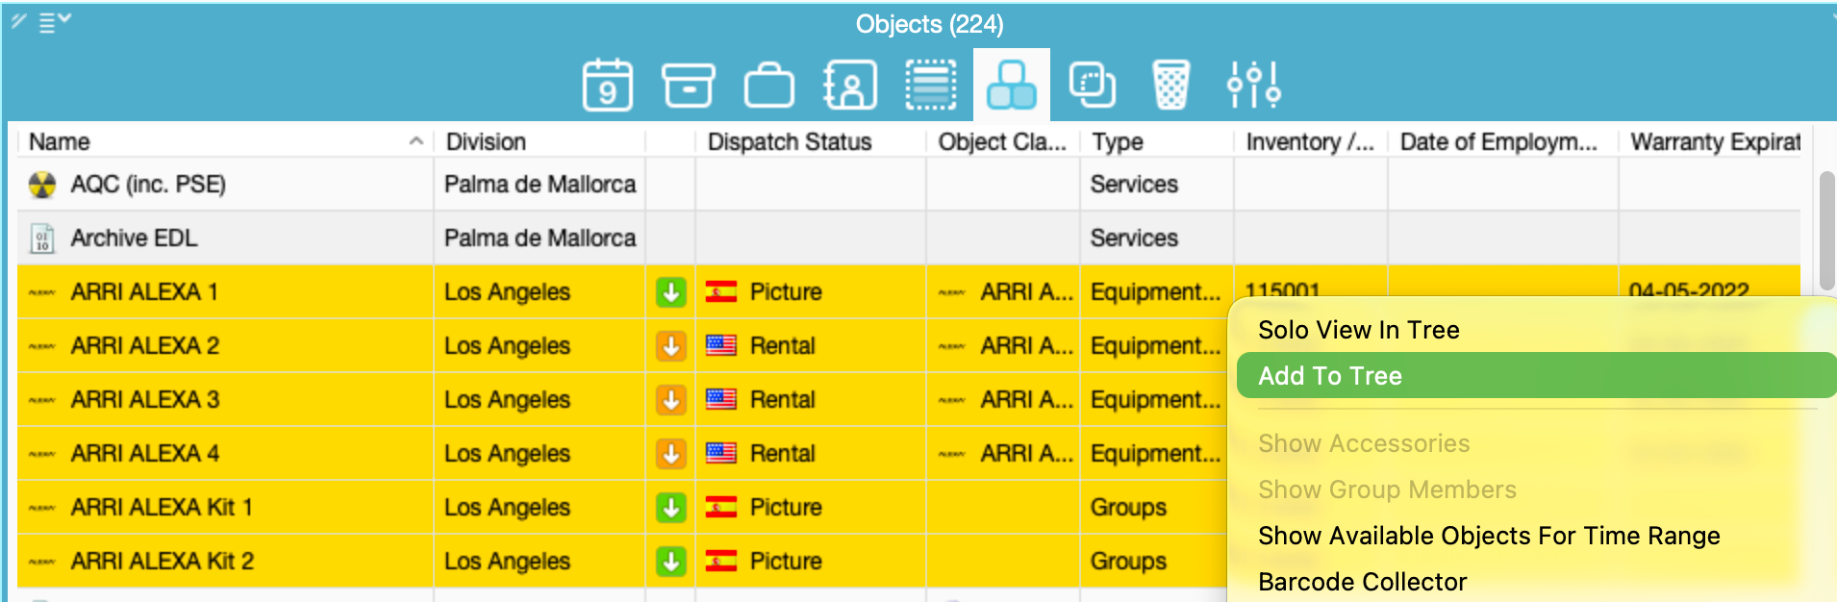Toggle the Name column sort arrow
This screenshot has width=1837, height=602.
415,141
